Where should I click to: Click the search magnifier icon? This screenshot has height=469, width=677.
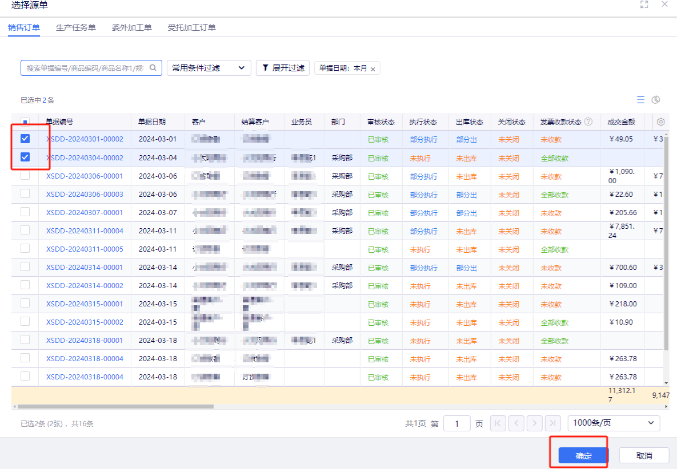[153, 68]
